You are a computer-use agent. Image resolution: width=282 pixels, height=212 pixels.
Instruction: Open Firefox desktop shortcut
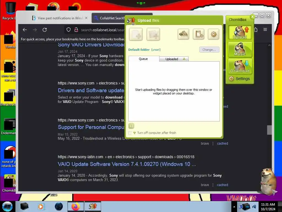point(10,40)
